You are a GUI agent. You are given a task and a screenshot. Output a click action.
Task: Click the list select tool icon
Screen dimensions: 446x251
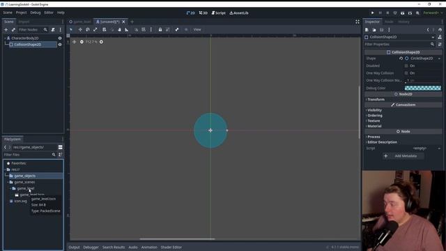pyautogui.click(x=104, y=29)
